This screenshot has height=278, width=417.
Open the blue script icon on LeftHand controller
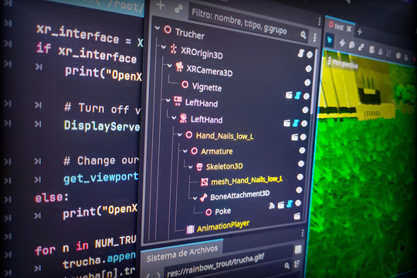click(x=298, y=95)
